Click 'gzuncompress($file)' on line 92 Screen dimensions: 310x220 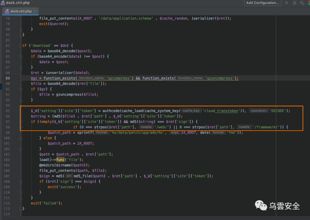76,94
